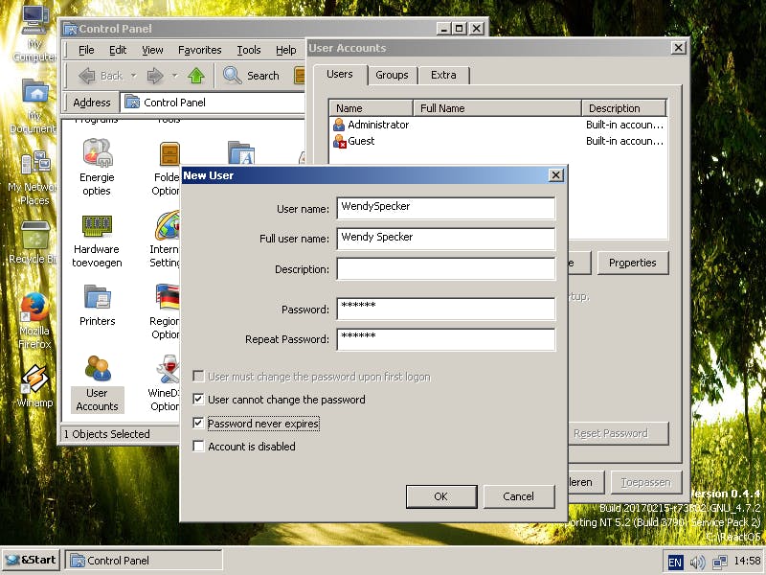Open the Internet Settings globe icon
The height and width of the screenshot is (575, 766).
pyautogui.click(x=169, y=225)
